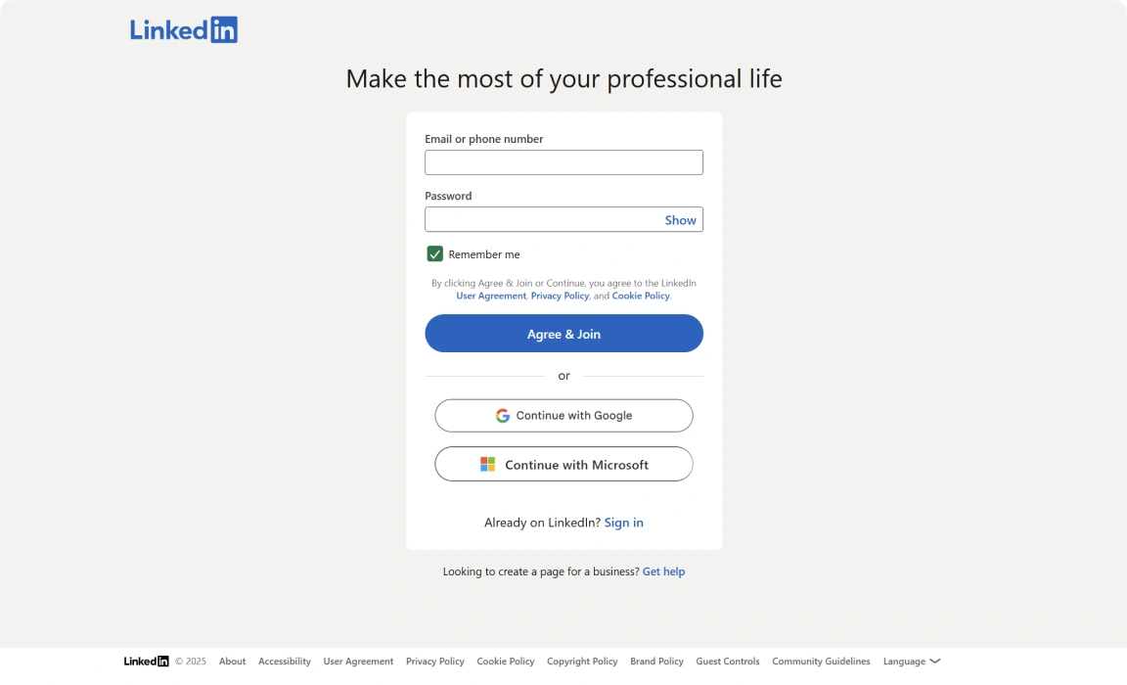The image size is (1127, 685).
Task: Open the Sign in link
Action: 623,523
